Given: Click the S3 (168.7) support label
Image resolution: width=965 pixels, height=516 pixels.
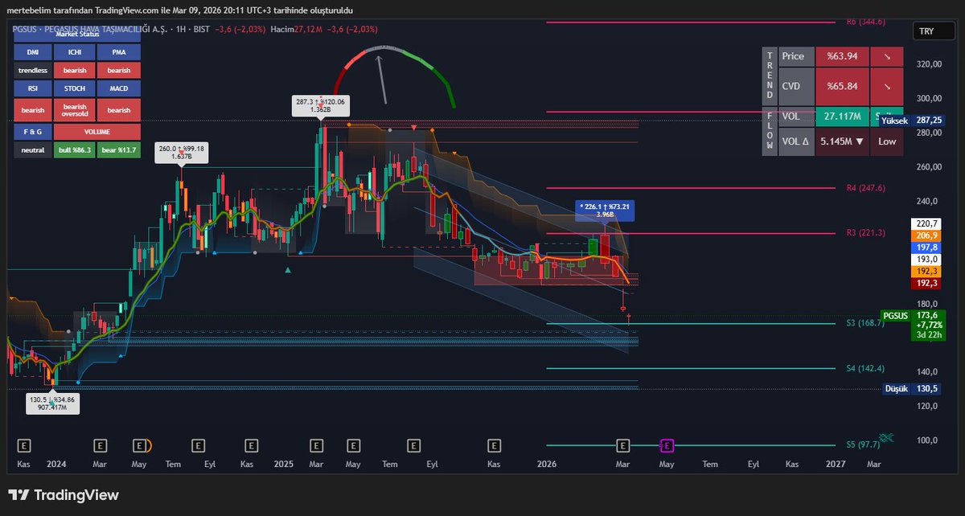Looking at the screenshot, I should click(865, 324).
